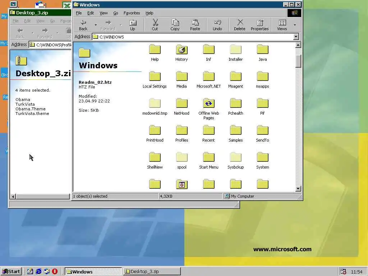Image resolution: width=368 pixels, height=276 pixels.
Task: Click the Views toolbar icon
Action: pyautogui.click(x=282, y=25)
